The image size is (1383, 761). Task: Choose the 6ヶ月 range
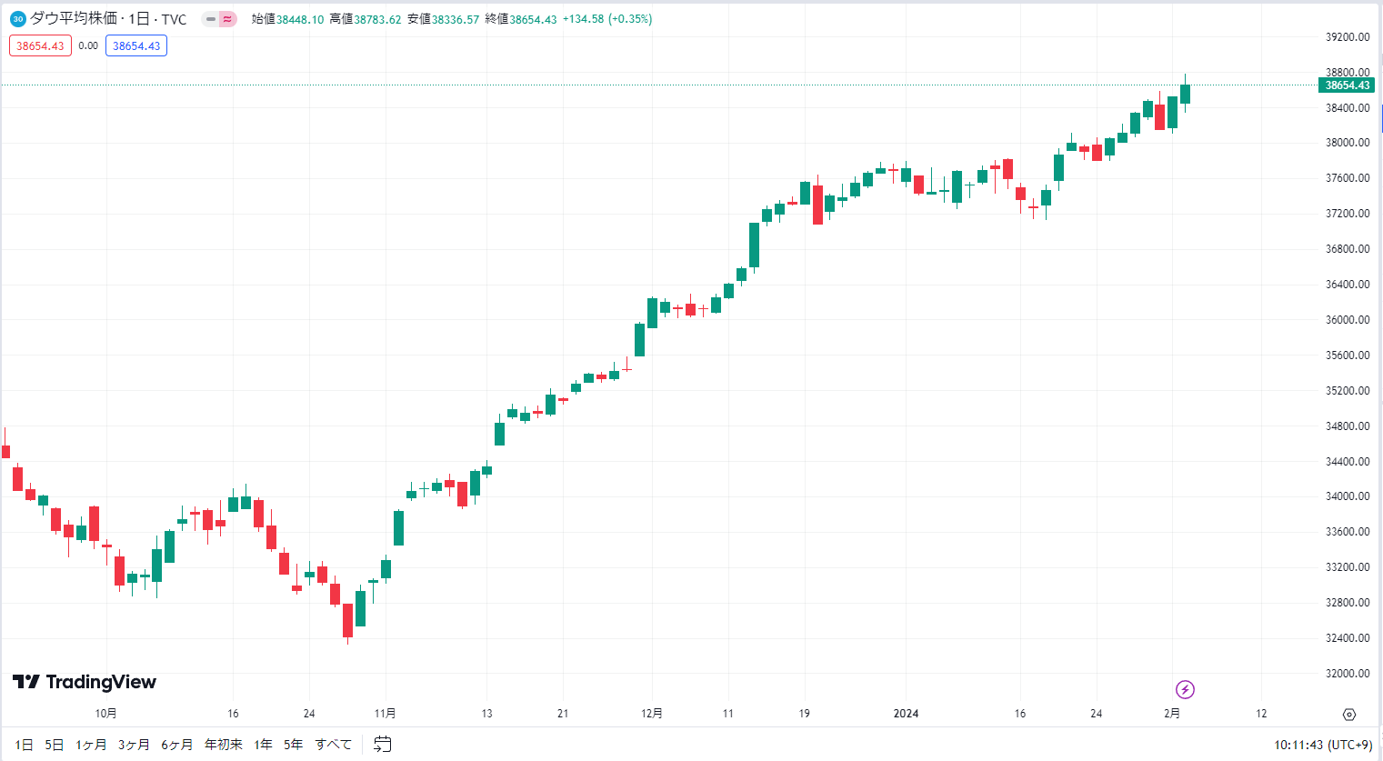pos(177,745)
